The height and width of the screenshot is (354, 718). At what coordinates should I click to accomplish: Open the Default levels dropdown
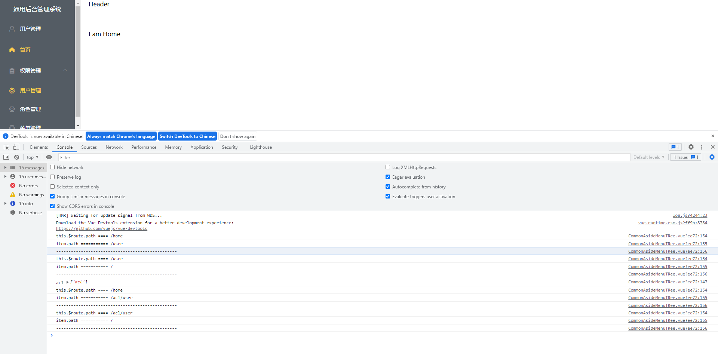pyautogui.click(x=649, y=157)
